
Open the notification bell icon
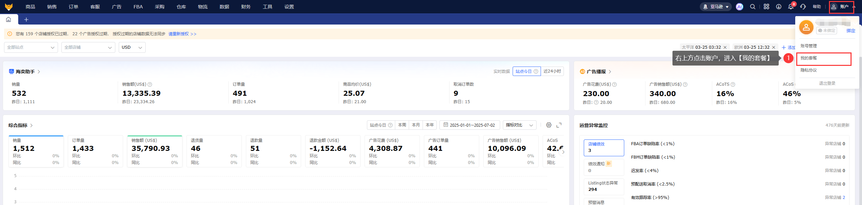(791, 7)
